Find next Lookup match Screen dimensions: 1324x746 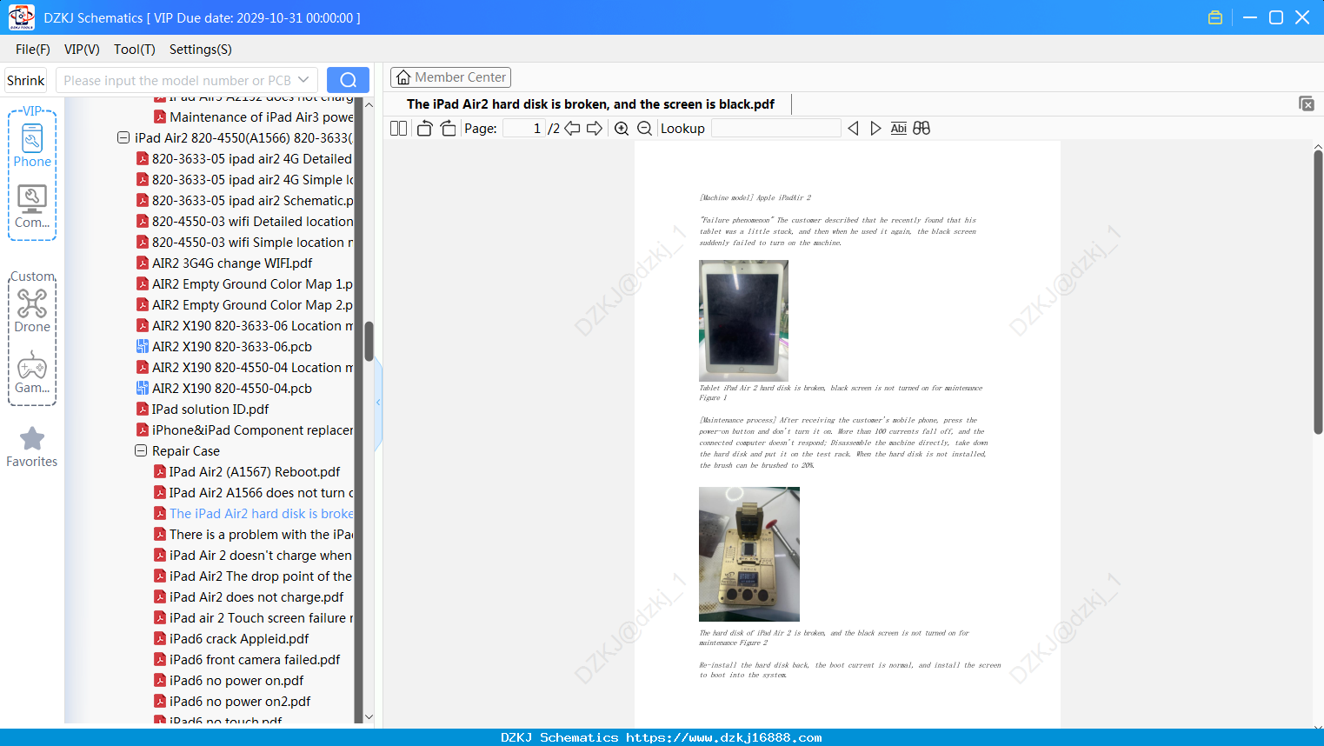(x=875, y=129)
